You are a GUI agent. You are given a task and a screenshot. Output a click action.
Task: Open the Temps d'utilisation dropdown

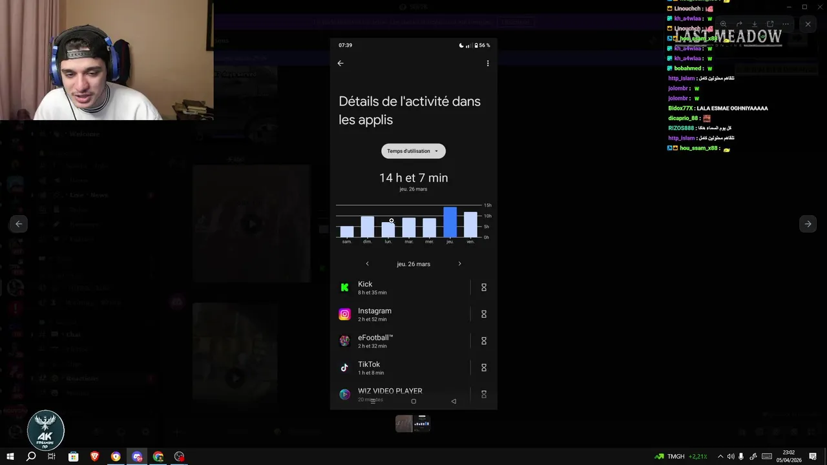[x=413, y=151]
